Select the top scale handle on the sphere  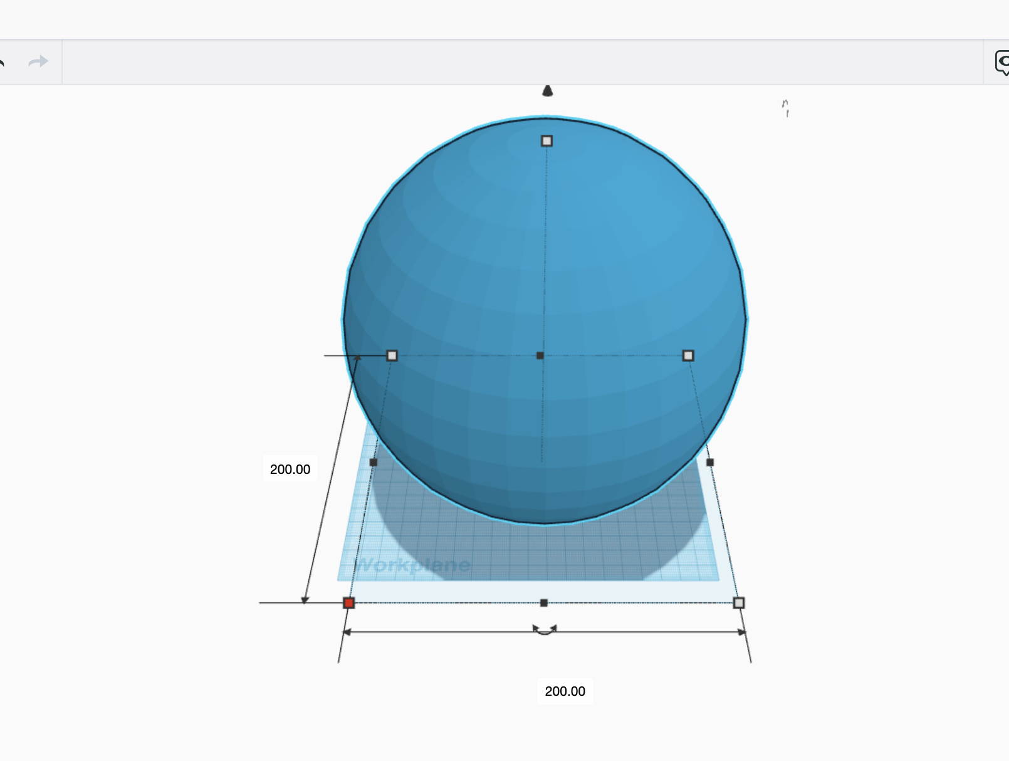click(x=546, y=142)
